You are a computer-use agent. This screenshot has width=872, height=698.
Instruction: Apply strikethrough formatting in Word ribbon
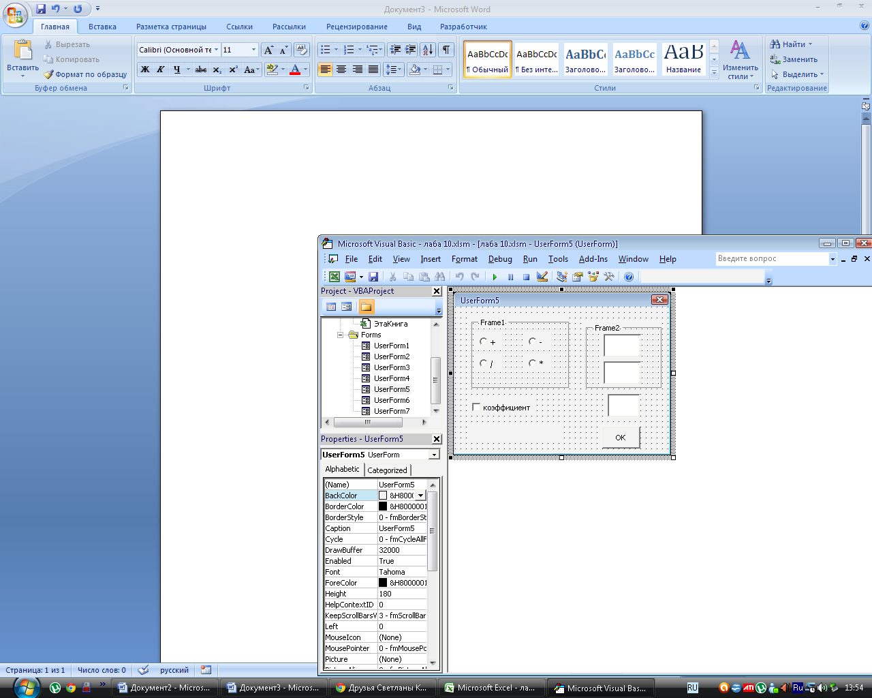[x=201, y=70]
